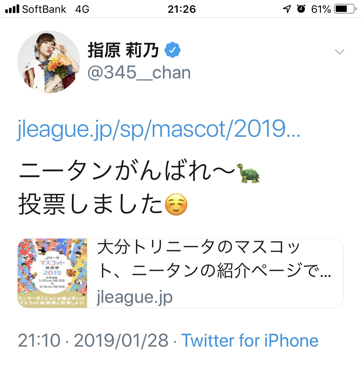Tap the display name 指原 莉乃

123,50
